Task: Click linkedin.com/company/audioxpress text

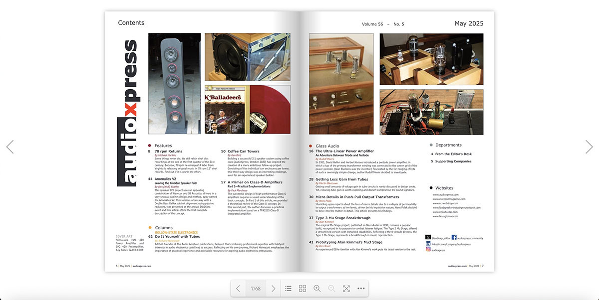Action: 451,244
